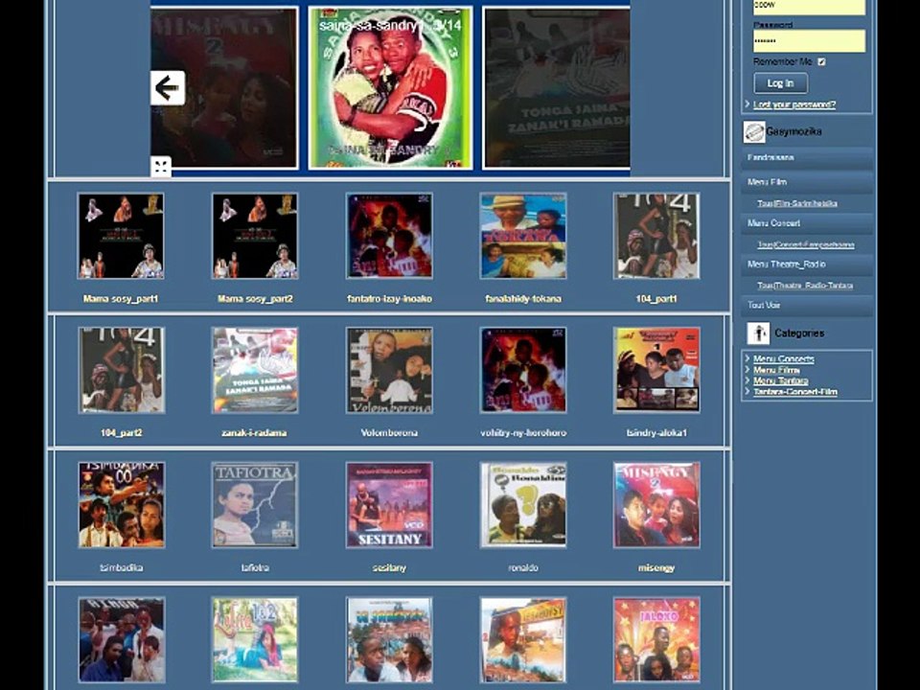Screen dimensions: 920x690
Task: Click the fanalahidy-tokana title text
Action: click(523, 299)
